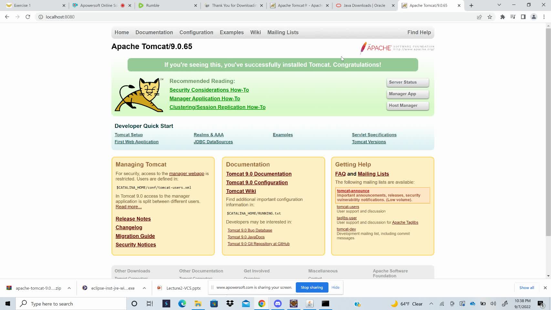Open the Tomcat Setup link

129,135
